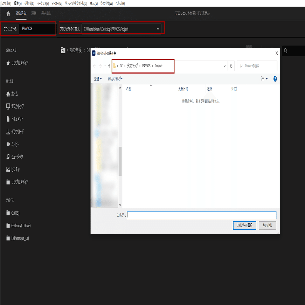This screenshot has width=305, height=305.
Task: Open ドキュメント in local sidebar
Action: [x=15, y=119]
